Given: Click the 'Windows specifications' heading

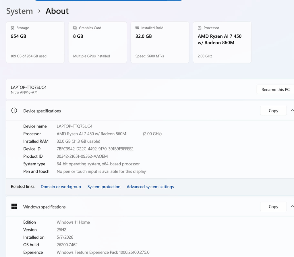Looking at the screenshot, I should (x=44, y=207).
